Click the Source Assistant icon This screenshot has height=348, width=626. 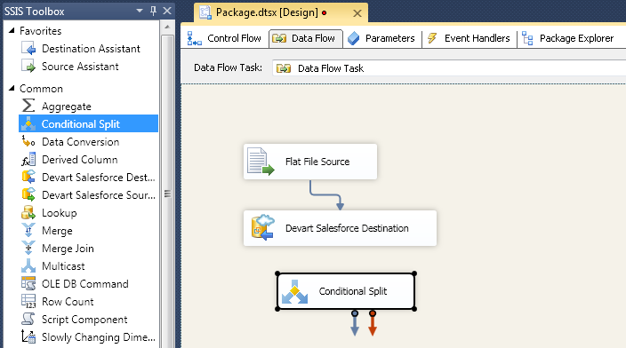[x=28, y=67]
